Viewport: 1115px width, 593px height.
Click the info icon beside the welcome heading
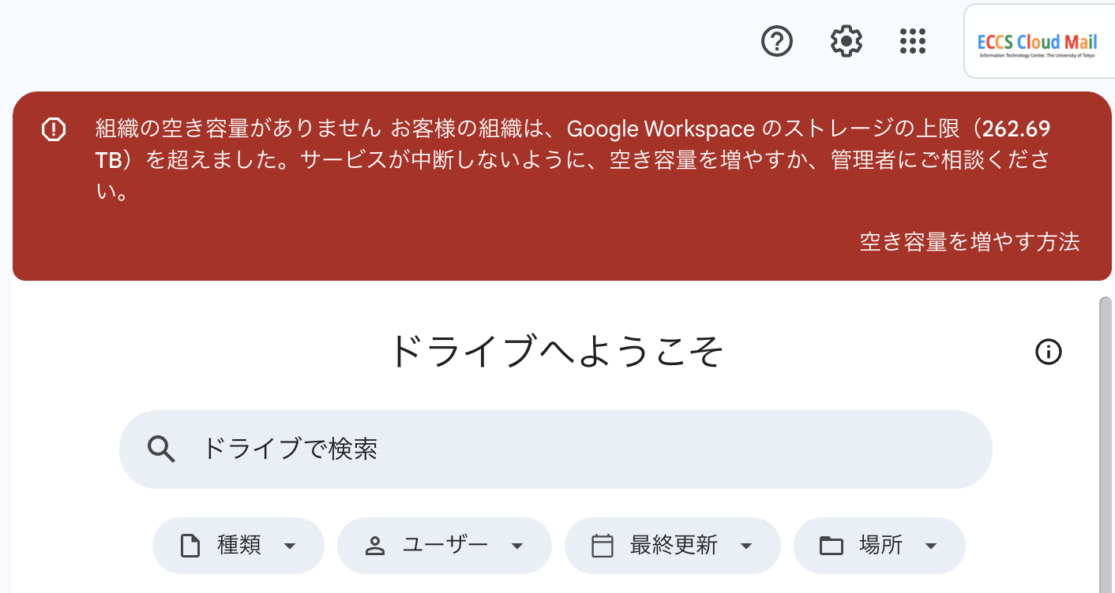pos(1048,352)
